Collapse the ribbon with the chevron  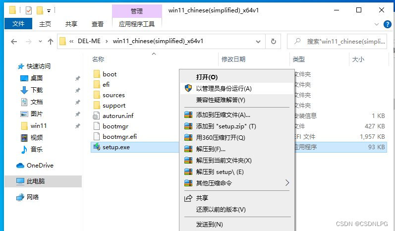point(377,24)
